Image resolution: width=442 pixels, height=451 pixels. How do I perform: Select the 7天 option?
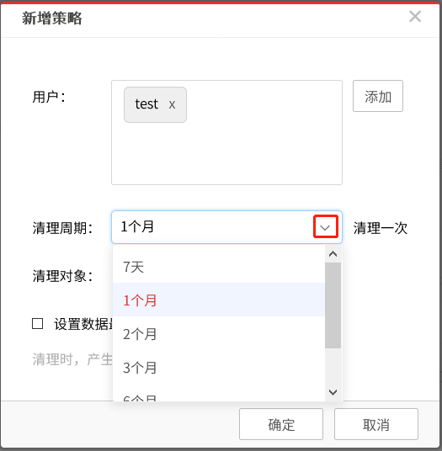219,267
